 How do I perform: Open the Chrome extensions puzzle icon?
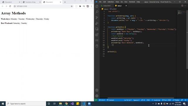pos(80,6)
